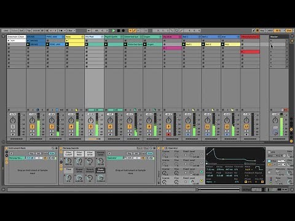Toggle the orange Automation Arm button
This screenshot has width=295, height=221.
coord(134,31)
